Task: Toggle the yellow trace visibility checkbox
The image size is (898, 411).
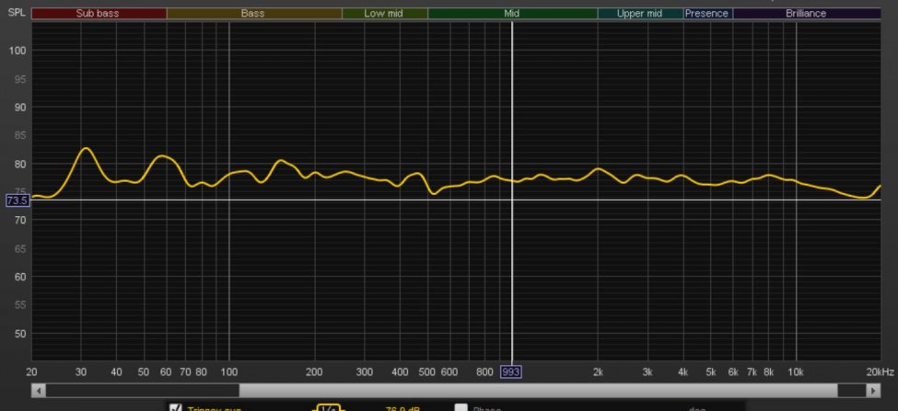Action: [x=175, y=407]
